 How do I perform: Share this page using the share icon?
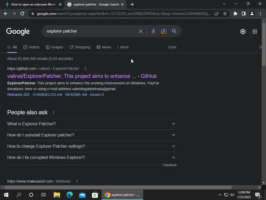click(217, 14)
